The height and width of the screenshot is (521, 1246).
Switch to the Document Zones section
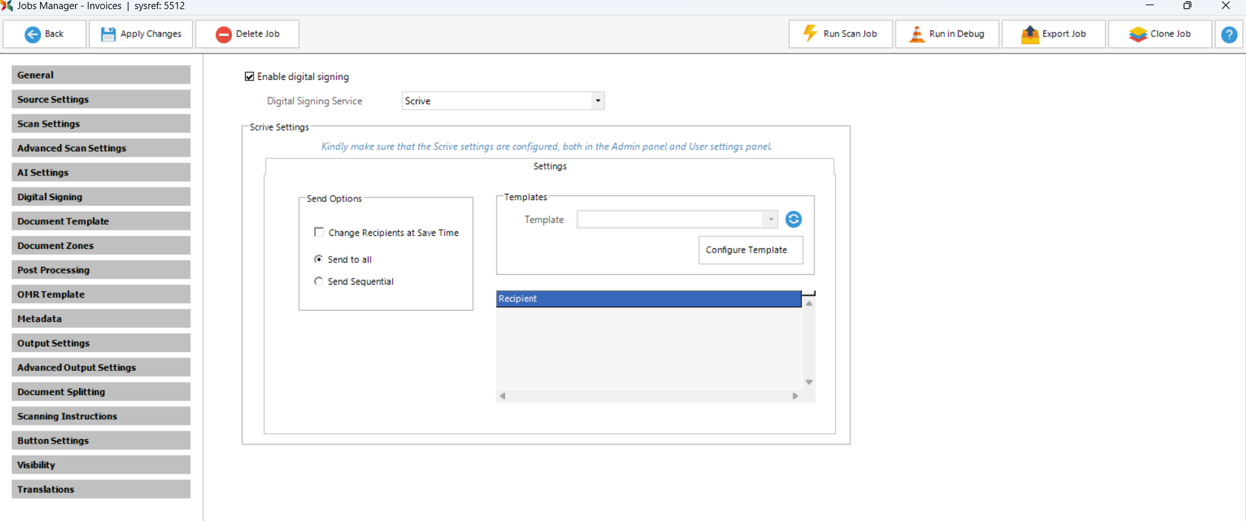click(x=101, y=246)
